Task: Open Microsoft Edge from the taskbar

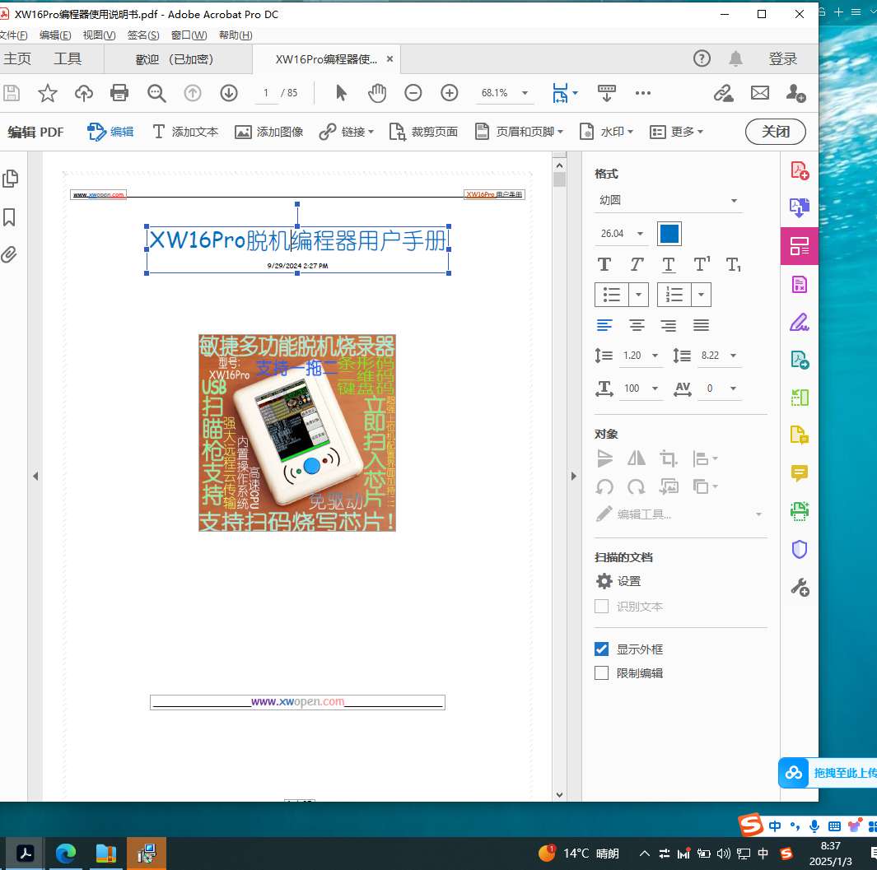Action: point(66,854)
